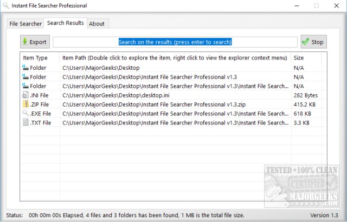The image size is (347, 222).
Task: Click the search on the results field
Action: click(x=175, y=42)
